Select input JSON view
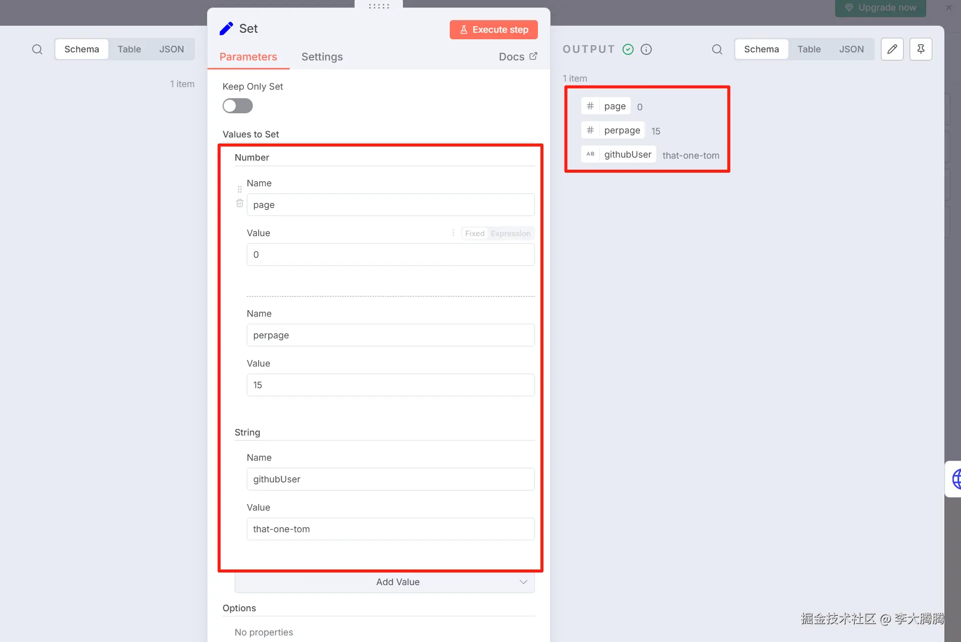 [x=172, y=49]
